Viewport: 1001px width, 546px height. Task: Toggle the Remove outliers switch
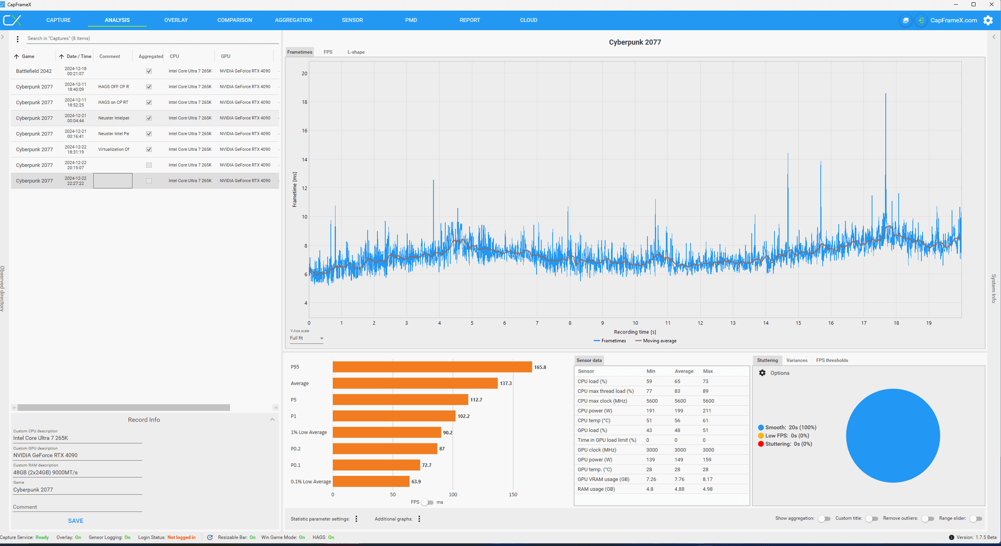928,519
